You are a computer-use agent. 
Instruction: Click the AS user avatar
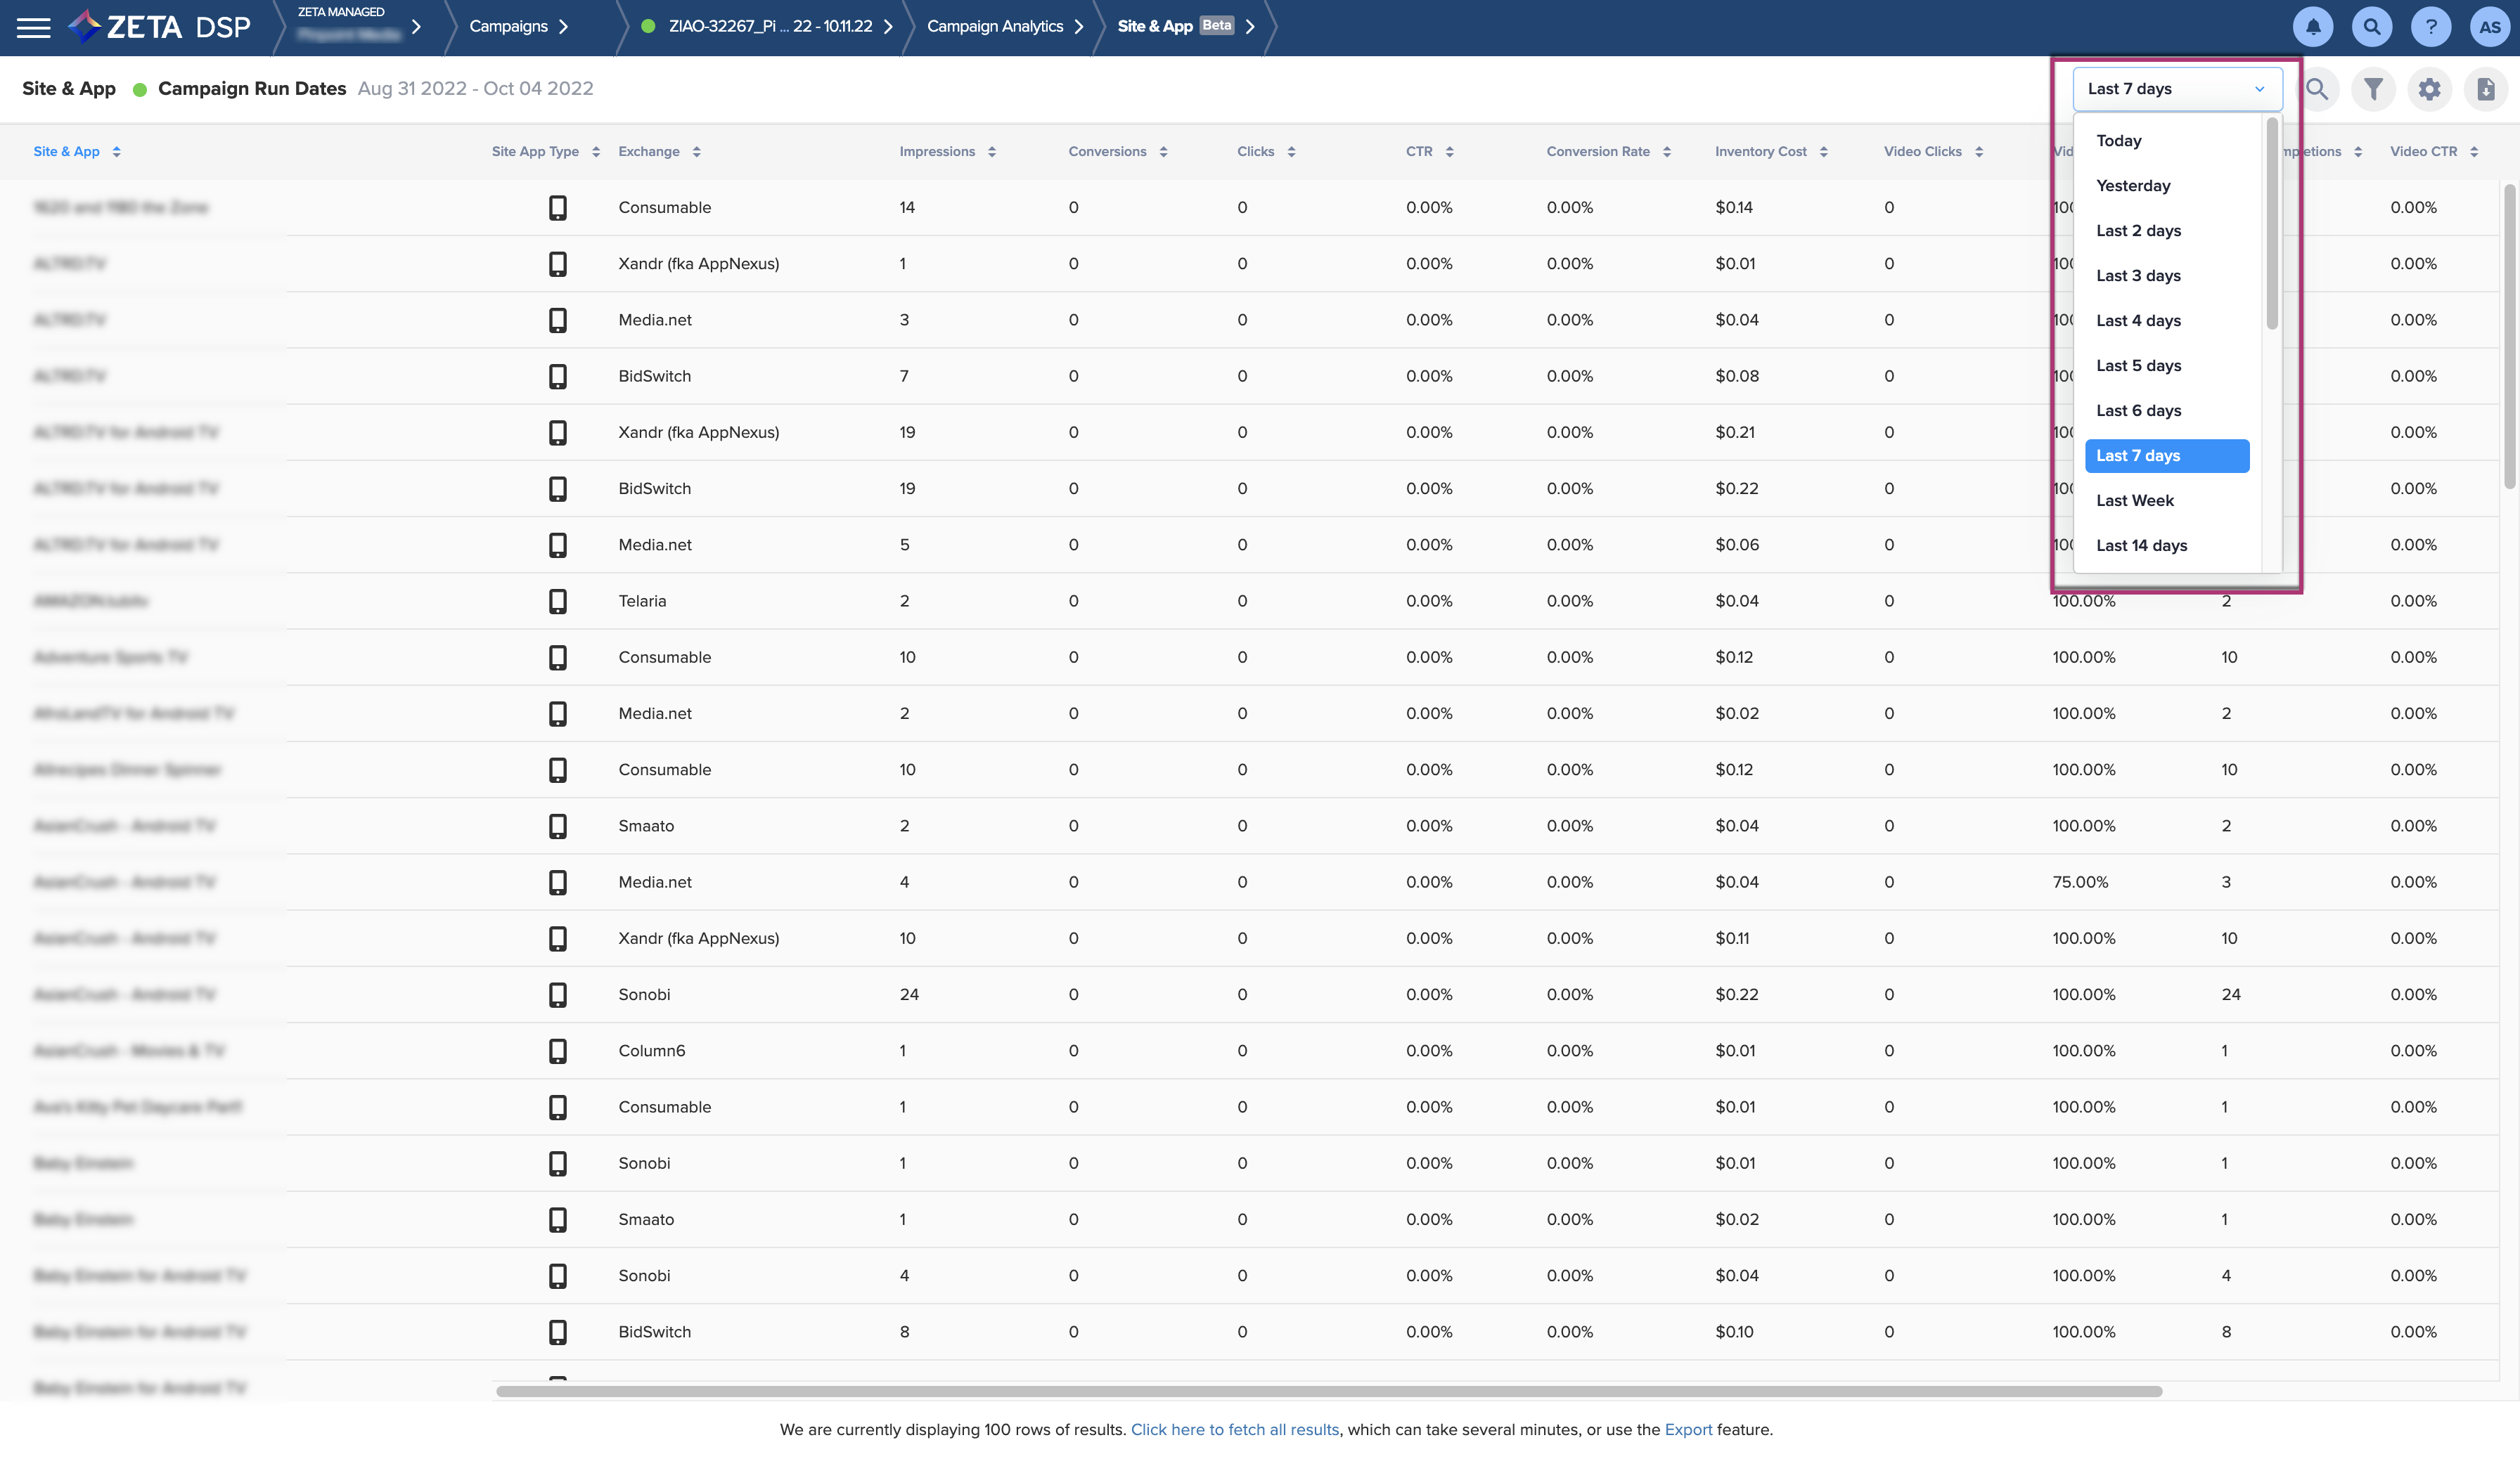2489,27
